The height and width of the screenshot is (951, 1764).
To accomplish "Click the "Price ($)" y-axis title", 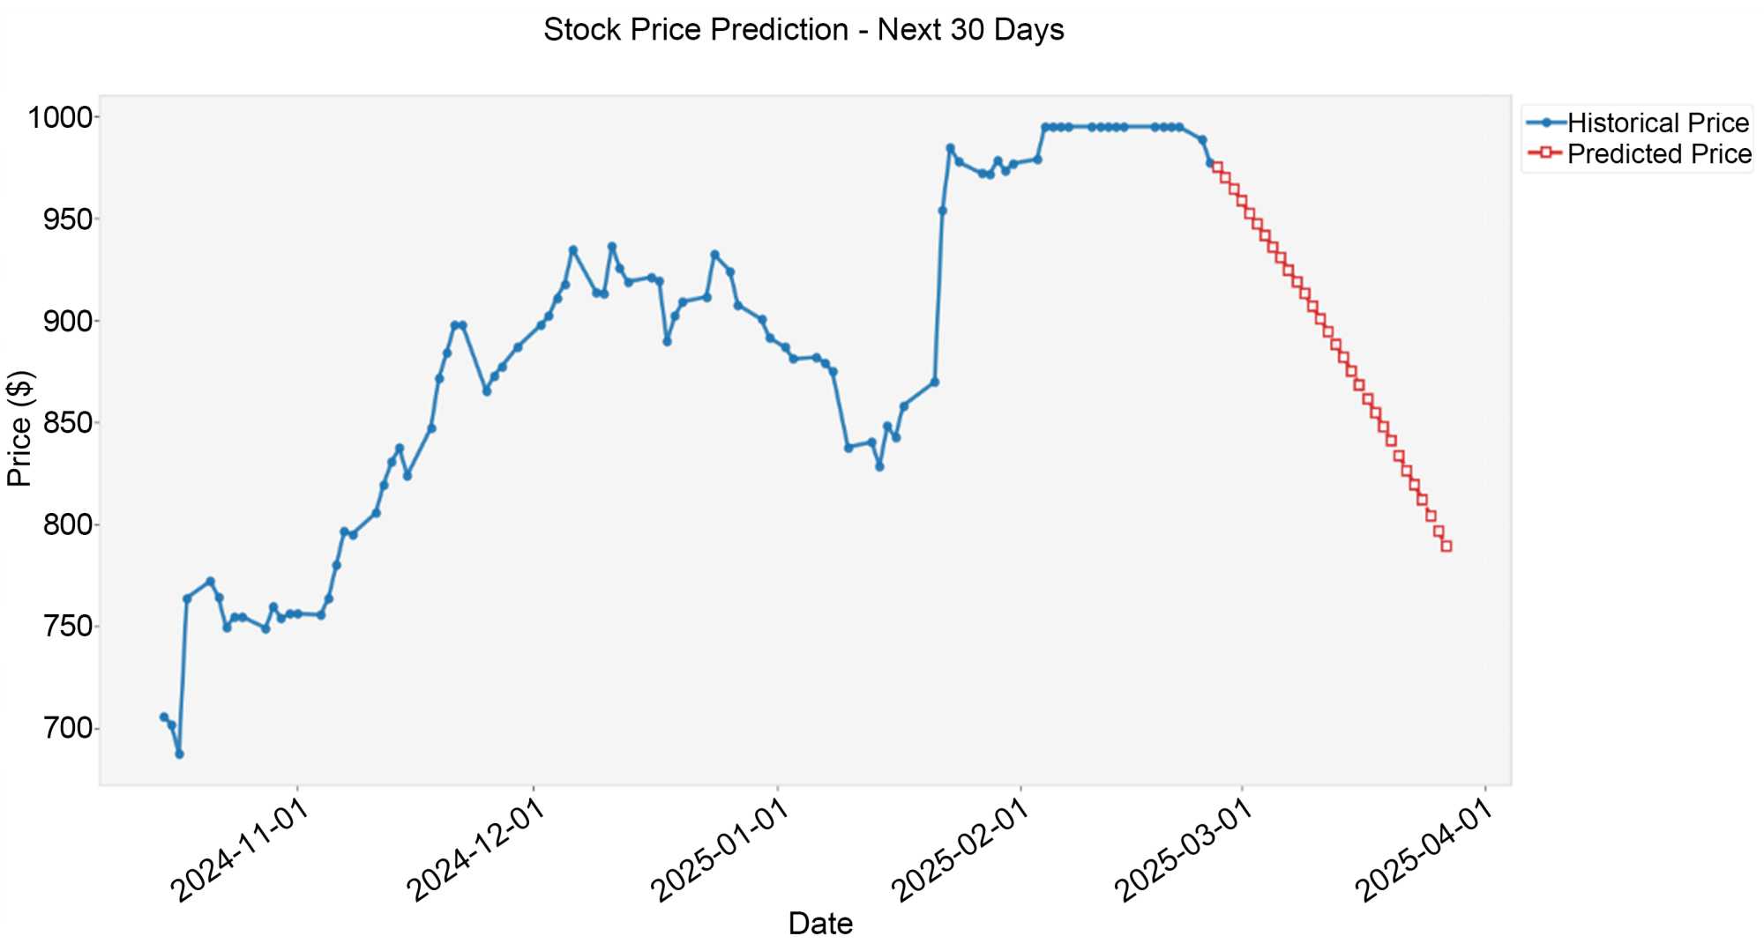I will 19,428.
